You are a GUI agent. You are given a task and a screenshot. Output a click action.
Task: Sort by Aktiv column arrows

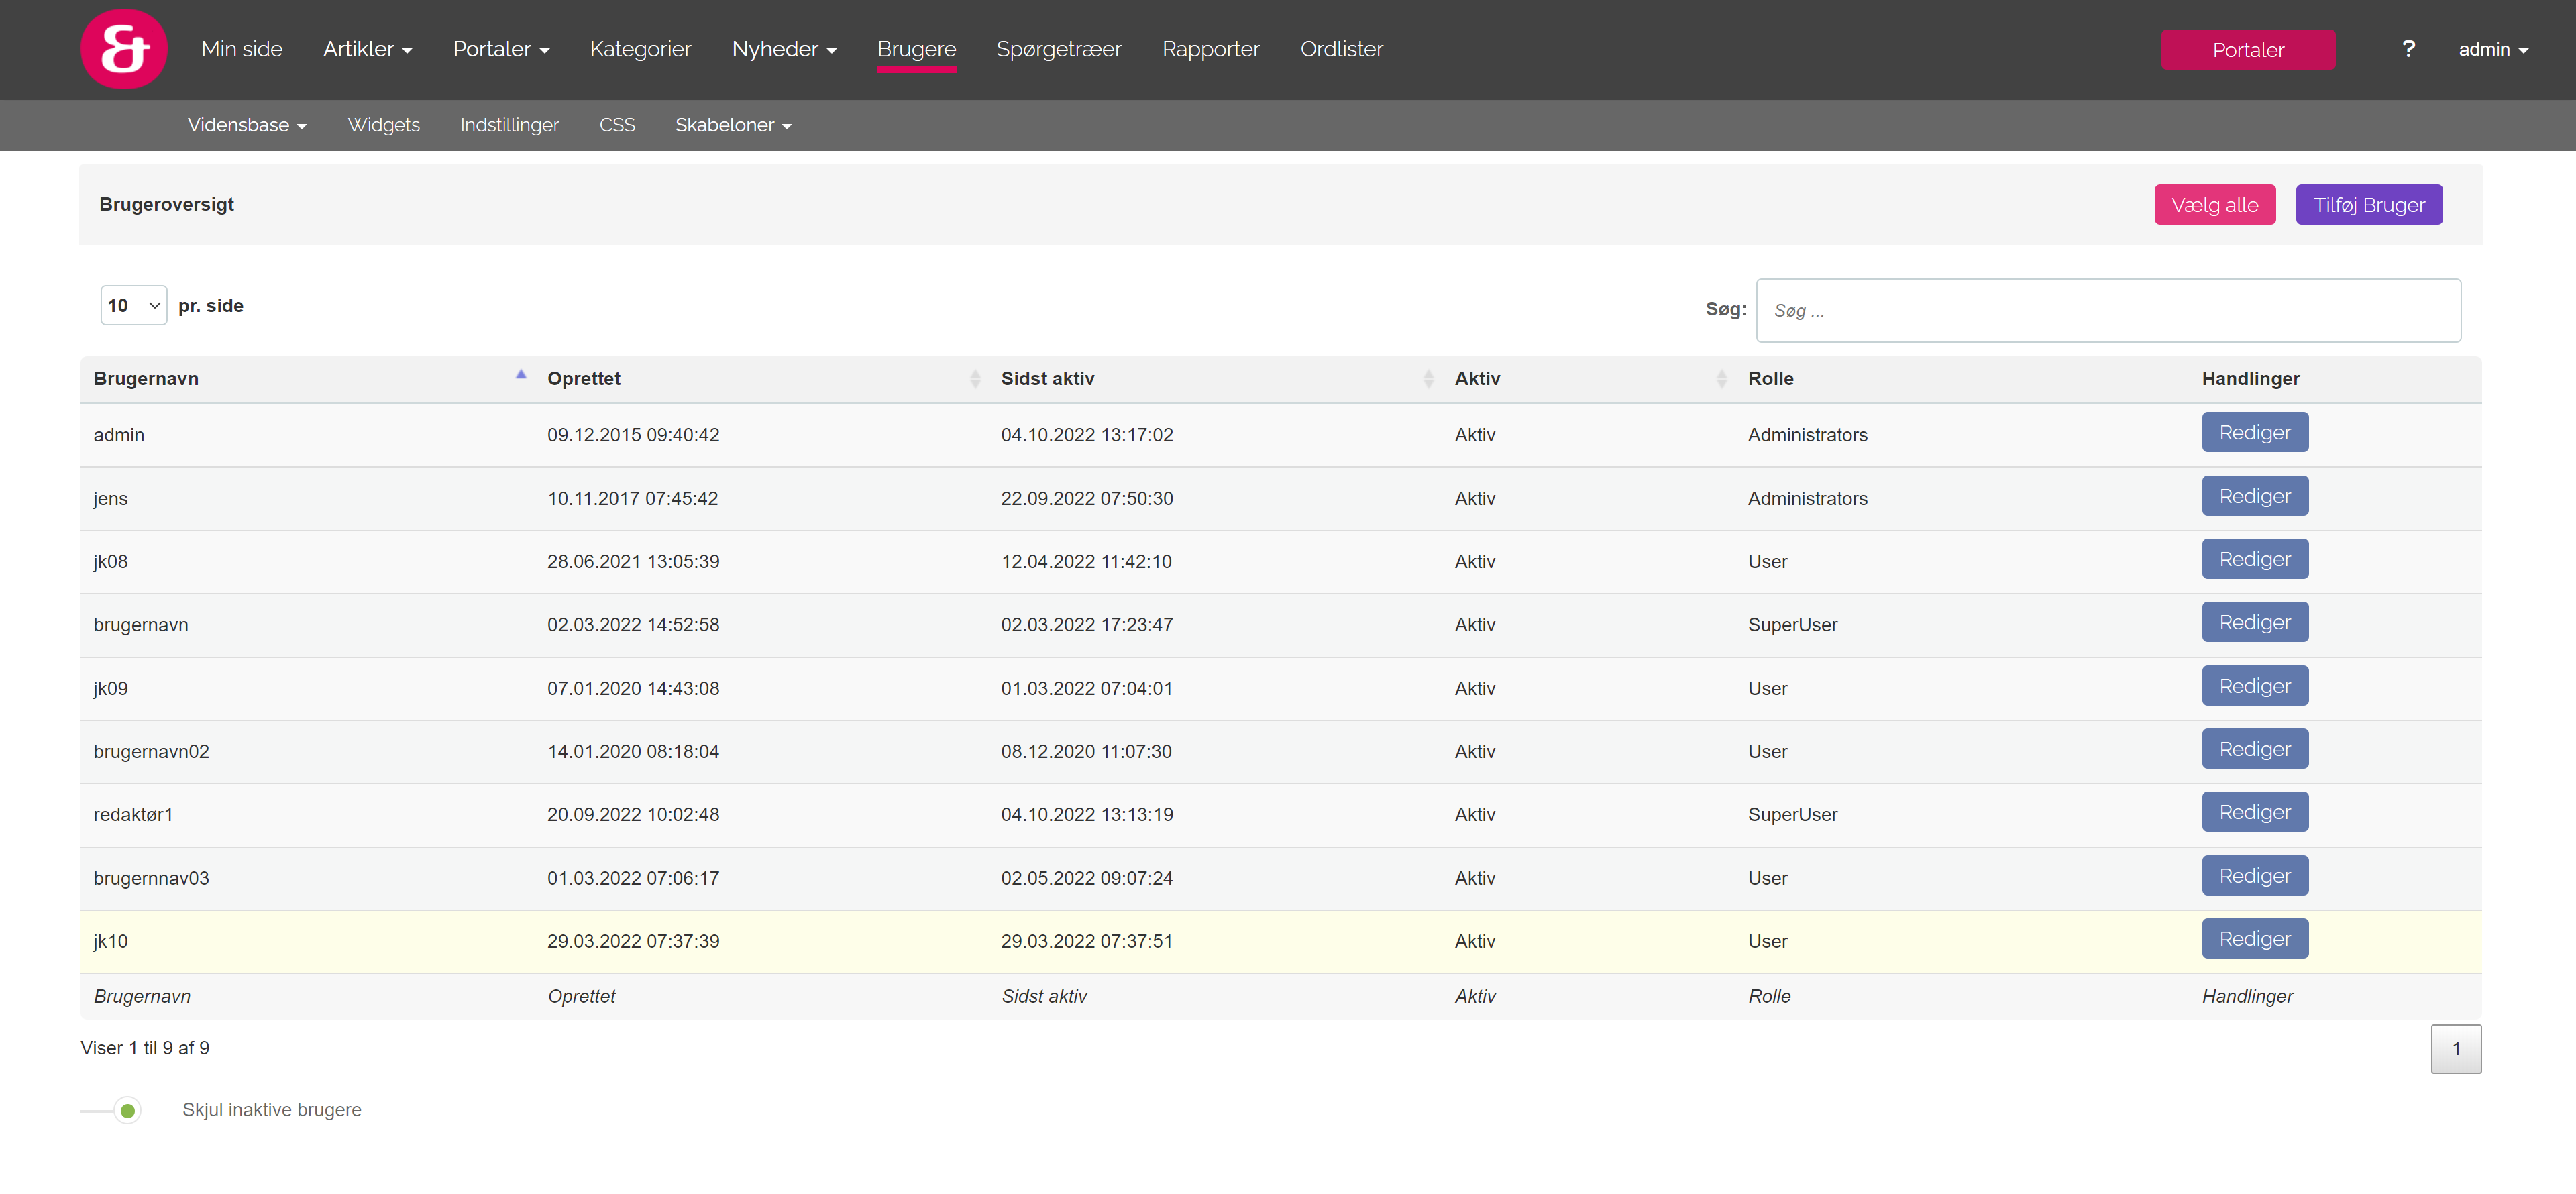coord(1720,378)
